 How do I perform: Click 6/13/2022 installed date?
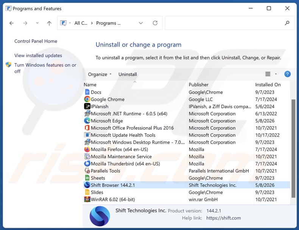point(266,114)
